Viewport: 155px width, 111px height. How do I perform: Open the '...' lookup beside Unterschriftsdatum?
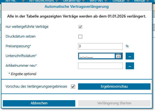coord(130,56)
